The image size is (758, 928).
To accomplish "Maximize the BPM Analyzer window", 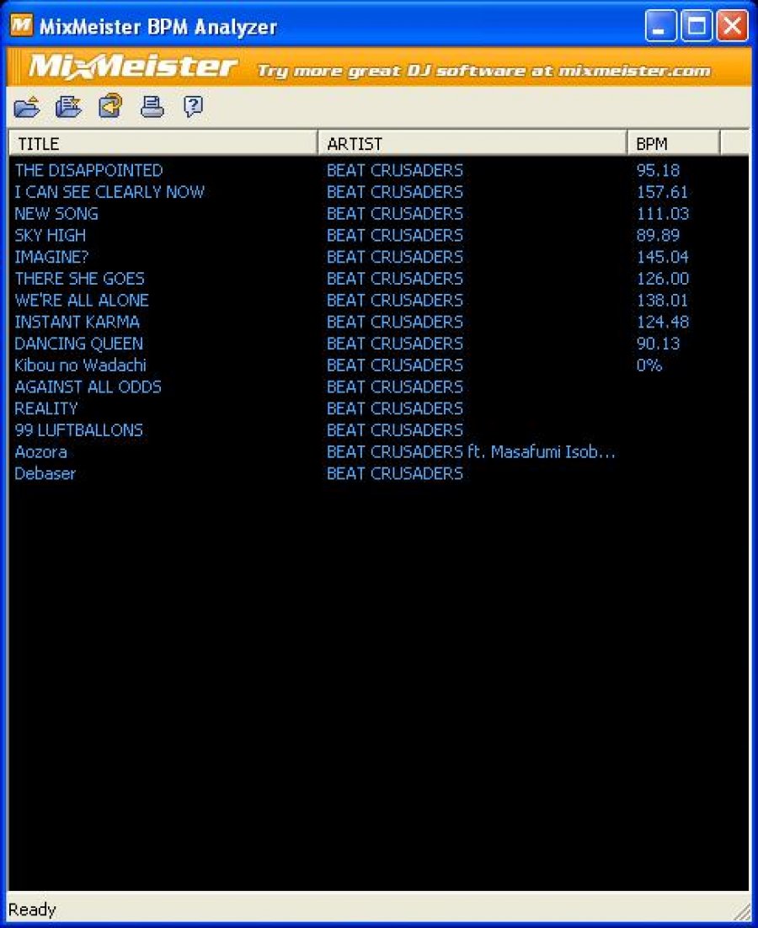I will tap(697, 26).
